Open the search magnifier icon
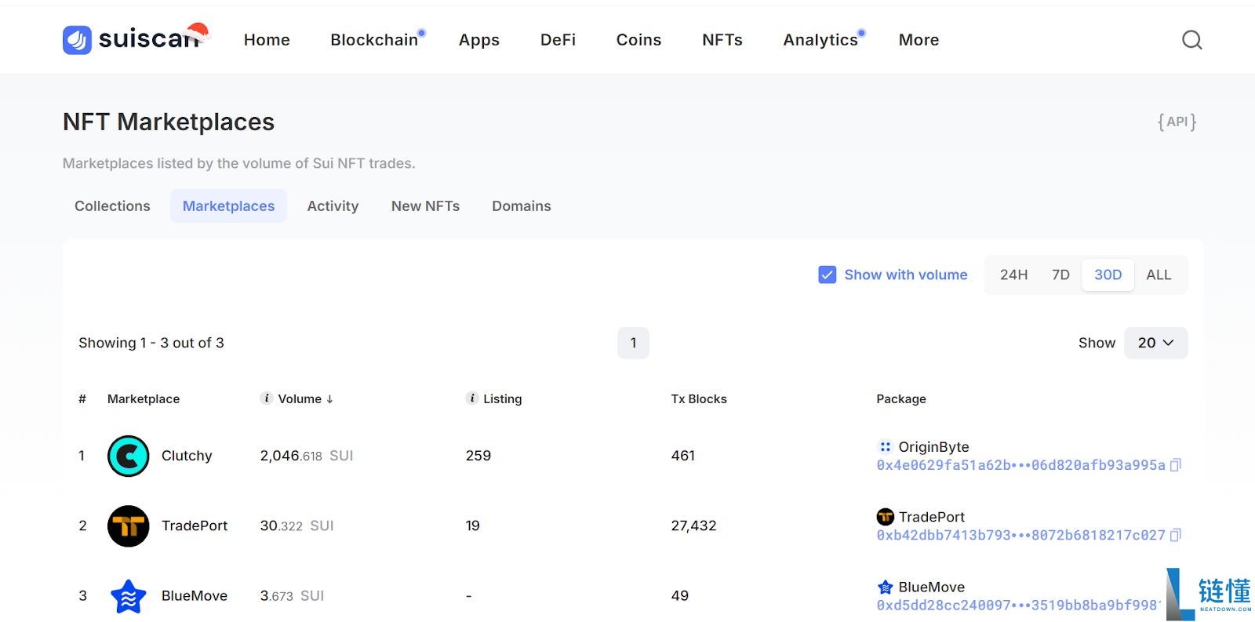Image resolution: width=1255 pixels, height=622 pixels. pyautogui.click(x=1191, y=40)
